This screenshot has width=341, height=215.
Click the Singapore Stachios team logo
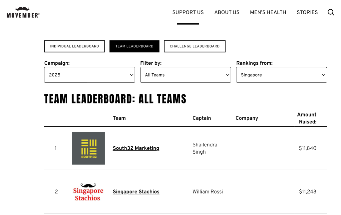point(88,192)
